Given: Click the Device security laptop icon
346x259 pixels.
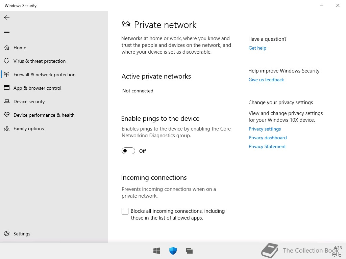Looking at the screenshot, I should pyautogui.click(x=7, y=101).
